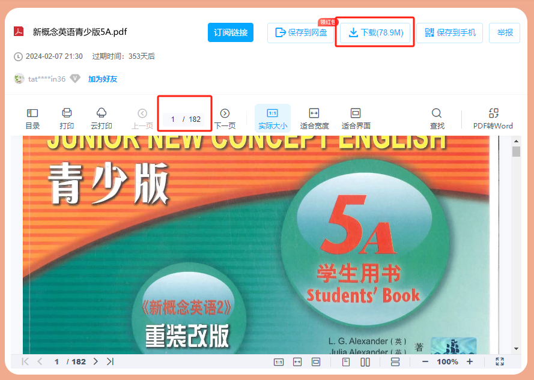Viewport: 534px width, 380px height.
Task: Open 云打印 cloud print
Action: click(x=102, y=118)
